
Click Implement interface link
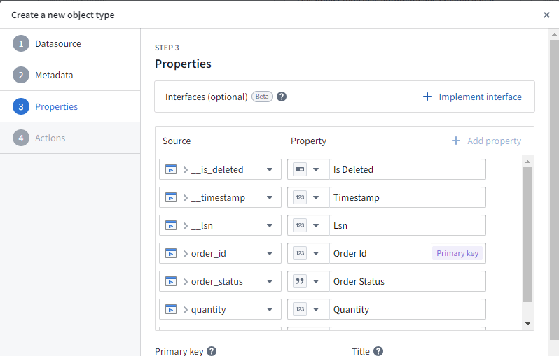(x=472, y=97)
